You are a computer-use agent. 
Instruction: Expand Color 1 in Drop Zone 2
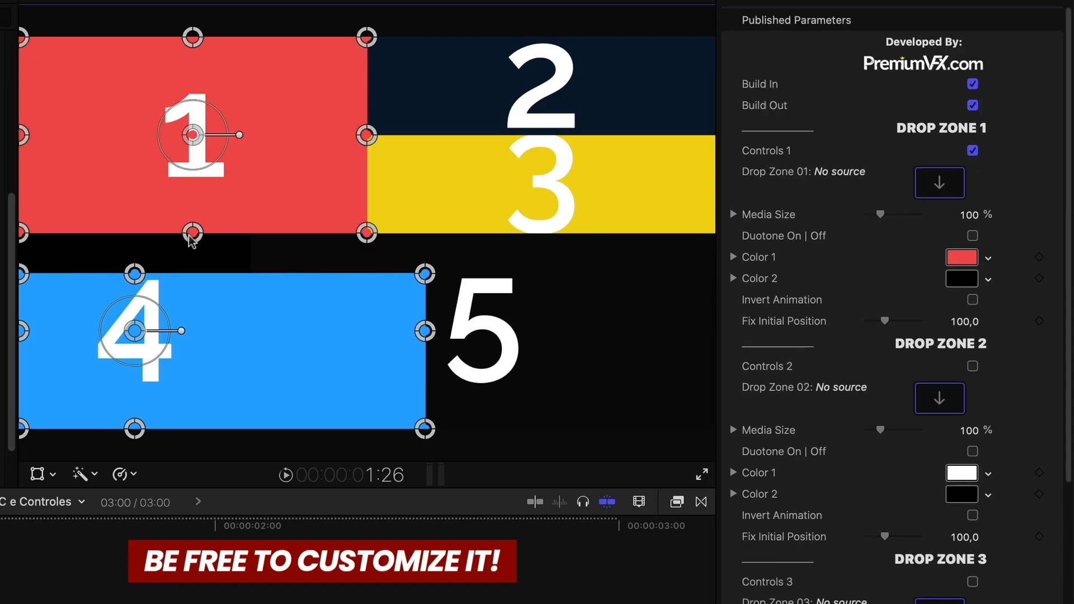[x=733, y=473]
